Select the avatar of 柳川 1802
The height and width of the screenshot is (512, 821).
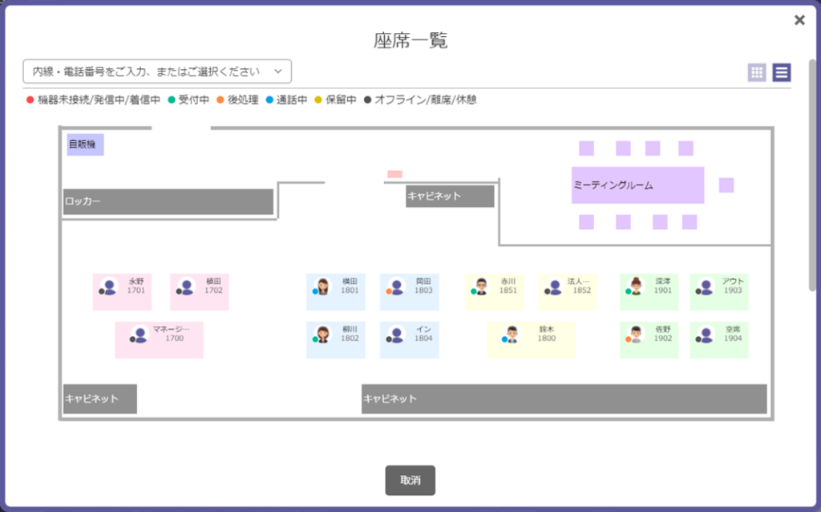(322, 335)
